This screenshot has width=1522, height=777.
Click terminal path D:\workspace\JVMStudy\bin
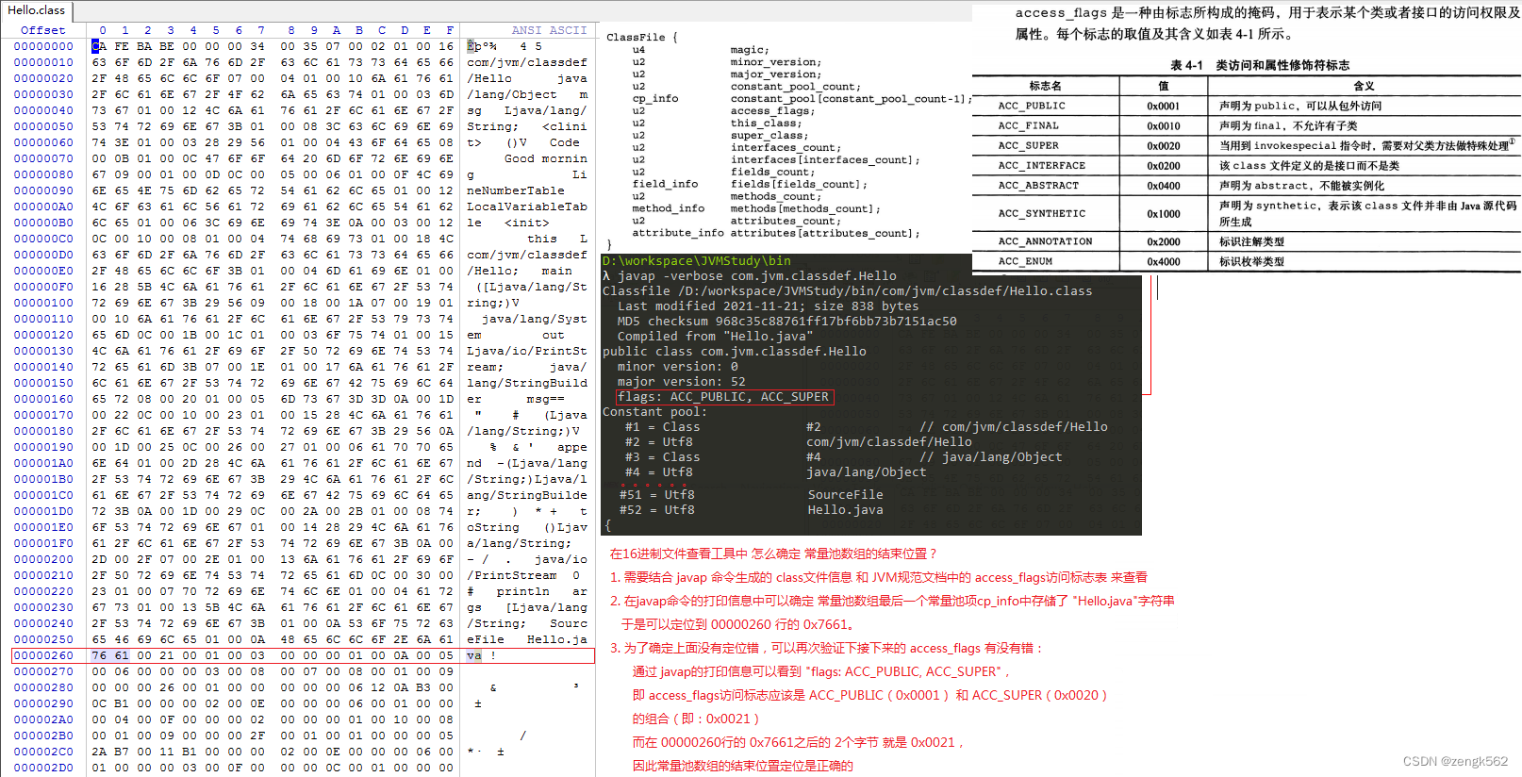[x=697, y=261]
